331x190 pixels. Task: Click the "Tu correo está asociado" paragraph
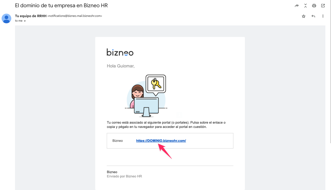(x=166, y=125)
